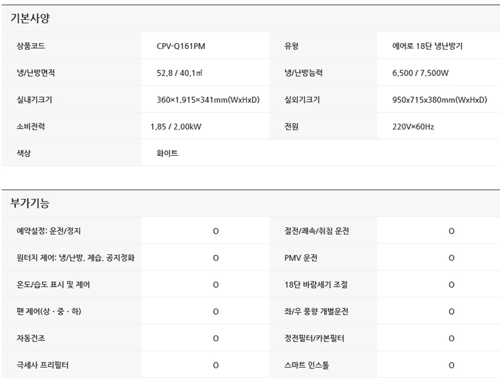The width and height of the screenshot is (500, 378).
Task: Click the power spec 220V×60Hz
Action: (x=413, y=127)
